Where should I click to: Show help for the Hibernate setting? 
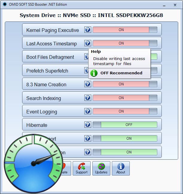tap(88, 124)
